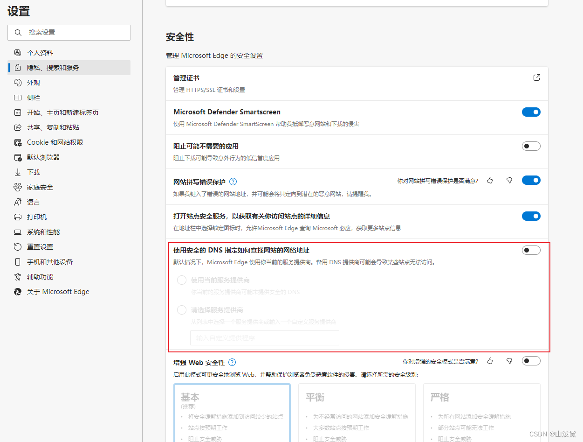
Task: Open 系统和性能 settings page
Action: coord(69,232)
